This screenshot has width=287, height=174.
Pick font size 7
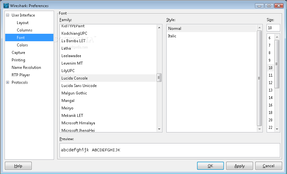(270, 45)
